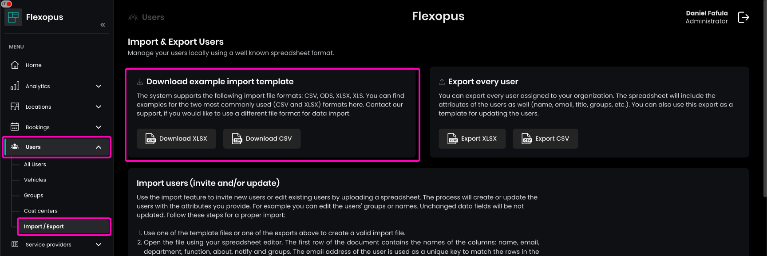Click the Locations floor plan icon
This screenshot has width=767, height=256.
[15, 106]
